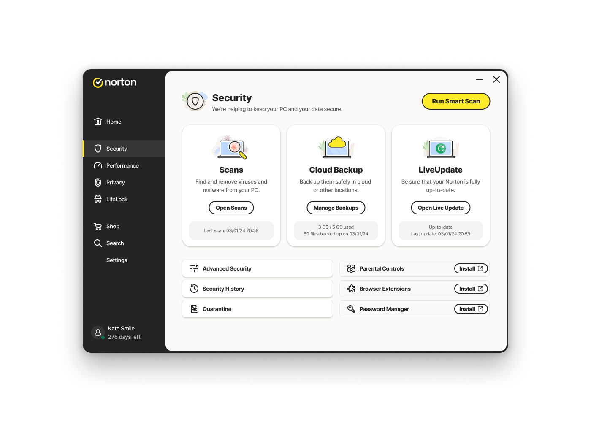Open the Advanced Security row label
This screenshot has width=591, height=422.
(227, 268)
